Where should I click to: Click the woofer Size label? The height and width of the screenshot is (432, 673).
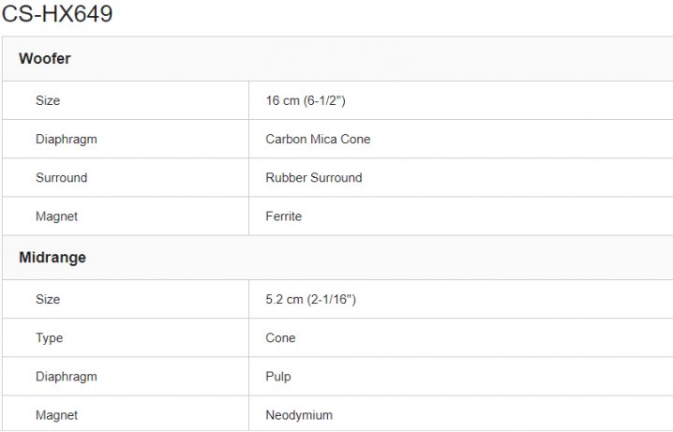pos(48,100)
